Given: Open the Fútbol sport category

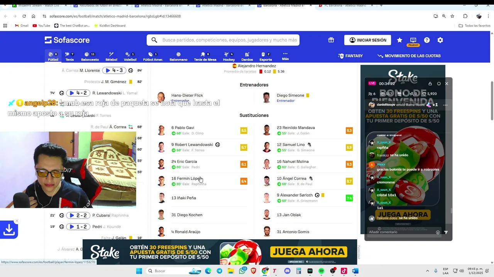Looking at the screenshot, I should [x=53, y=57].
